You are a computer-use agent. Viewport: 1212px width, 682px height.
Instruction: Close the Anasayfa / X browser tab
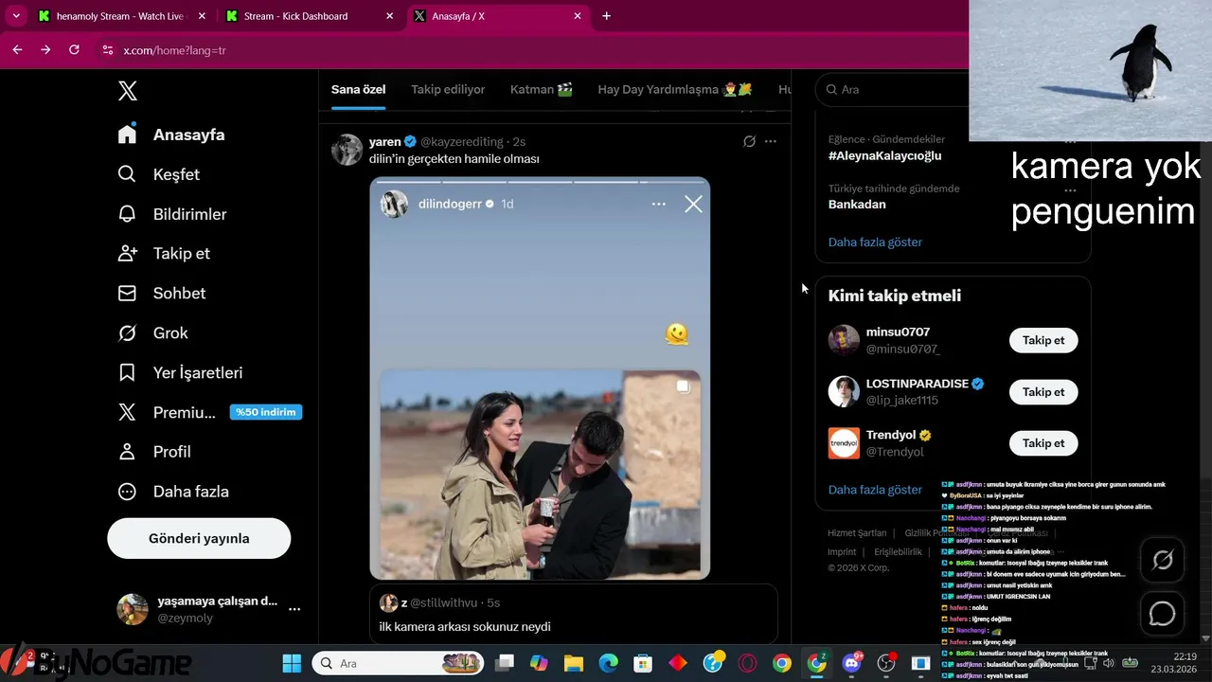579,16
